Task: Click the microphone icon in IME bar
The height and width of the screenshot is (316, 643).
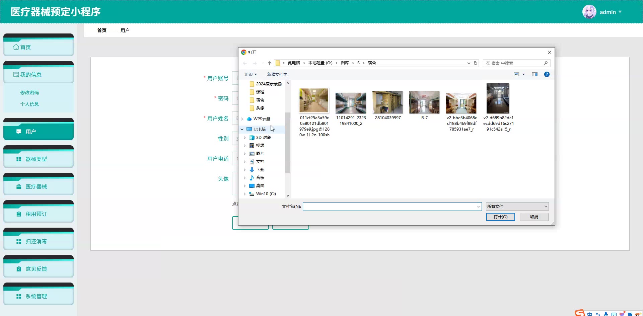Action: 606,314
